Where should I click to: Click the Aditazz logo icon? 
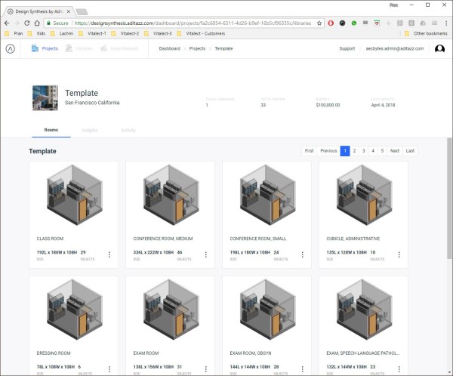(10, 48)
